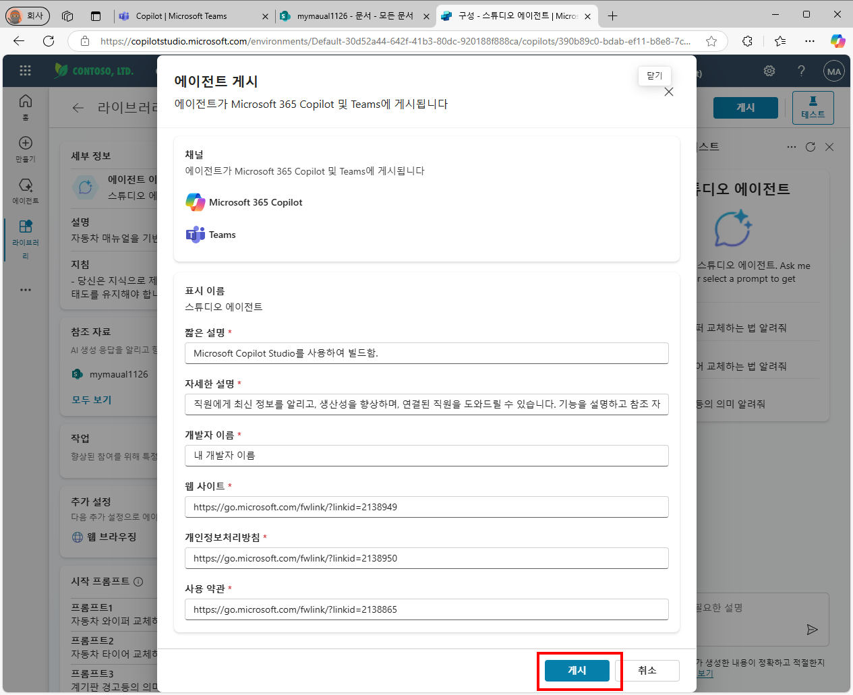
Task: Click the sidebar more options ellipsis
Action: point(26,290)
